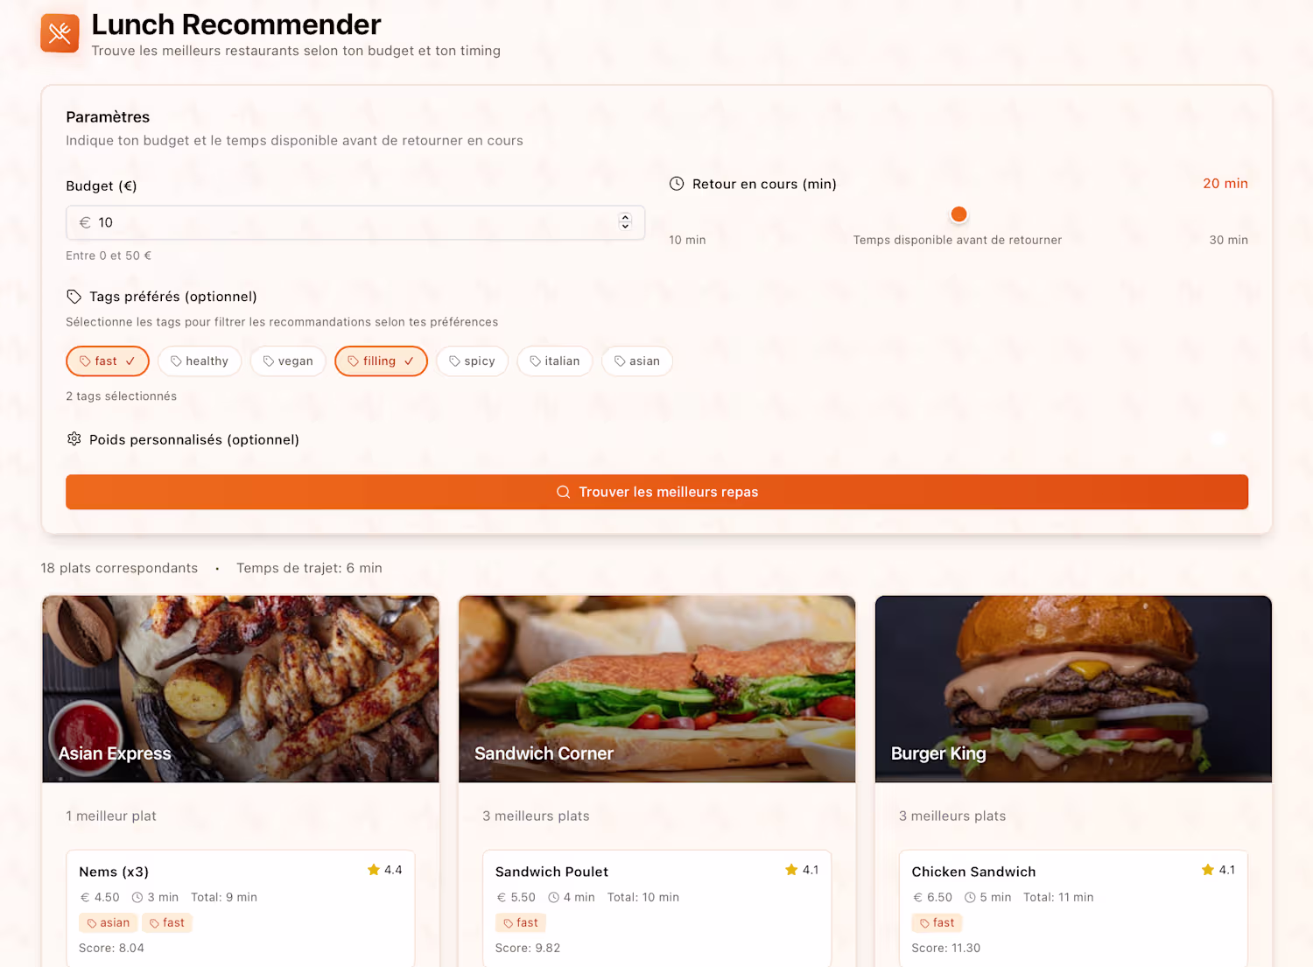This screenshot has width=1313, height=967.
Task: Click the tag icon next to Tags préférés
Action: (x=74, y=297)
